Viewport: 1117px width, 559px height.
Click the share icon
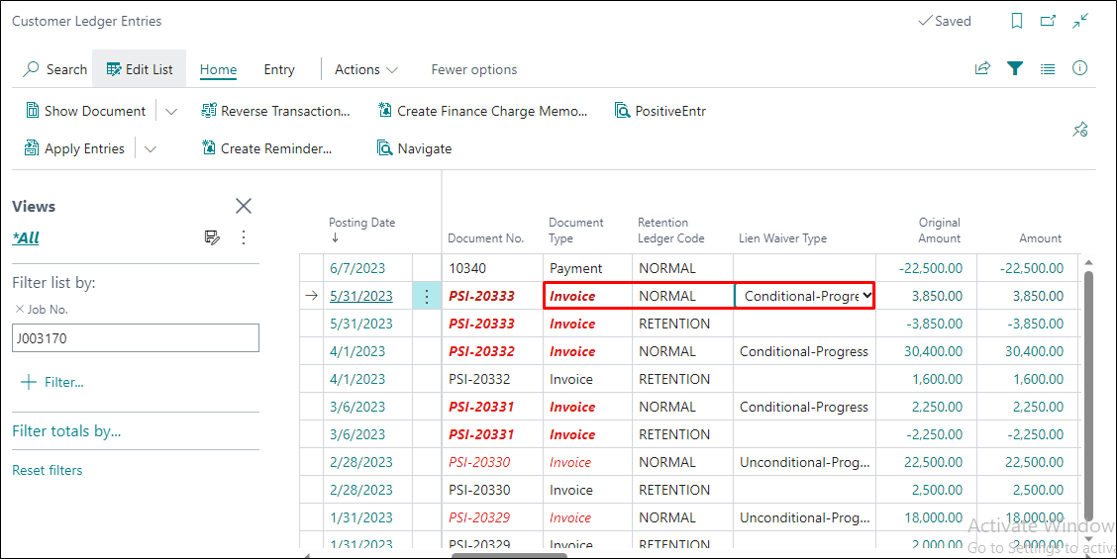982,68
